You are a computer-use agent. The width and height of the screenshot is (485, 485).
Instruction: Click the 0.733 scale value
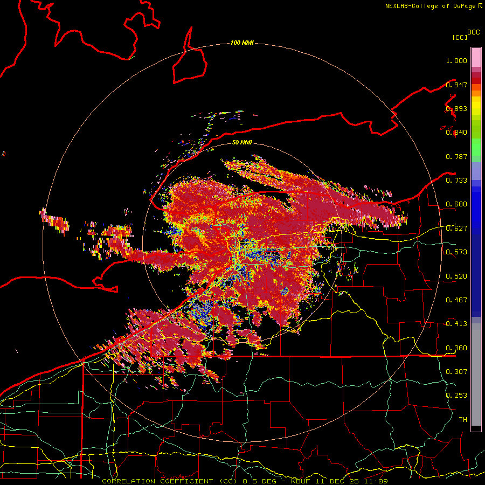point(456,181)
